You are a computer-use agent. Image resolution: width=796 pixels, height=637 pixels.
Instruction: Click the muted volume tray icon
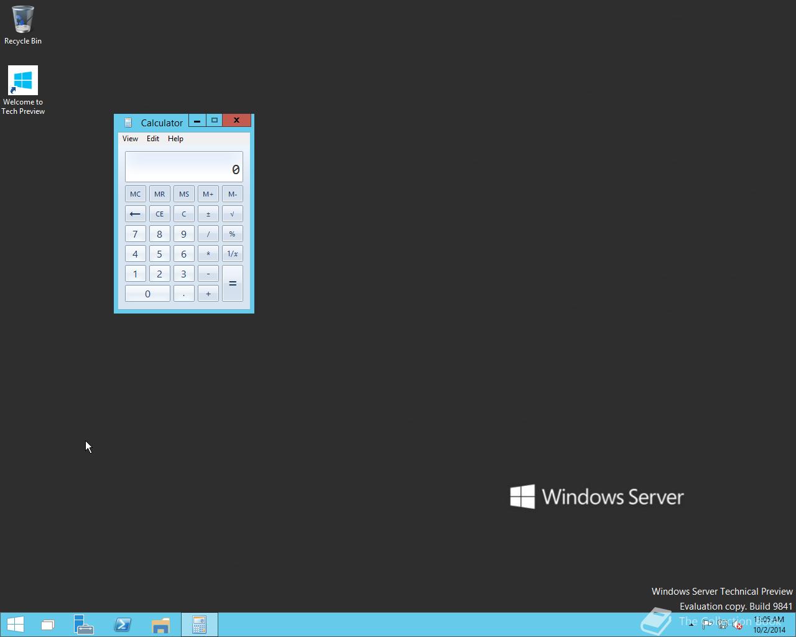tap(738, 625)
